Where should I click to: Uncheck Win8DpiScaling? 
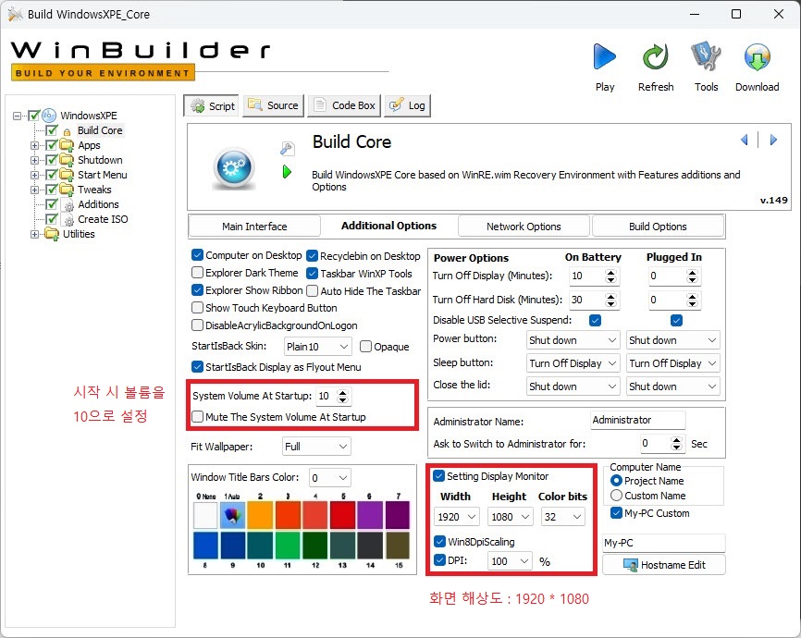(x=440, y=541)
